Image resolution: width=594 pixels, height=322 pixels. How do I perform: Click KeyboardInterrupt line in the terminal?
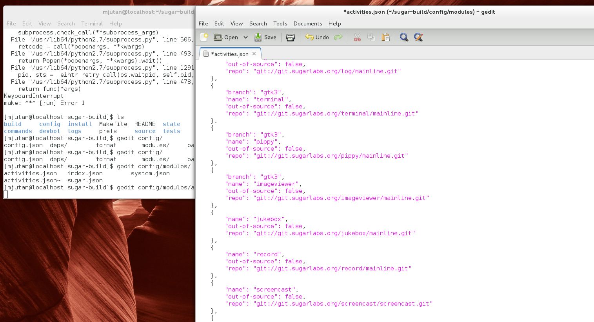click(x=34, y=96)
